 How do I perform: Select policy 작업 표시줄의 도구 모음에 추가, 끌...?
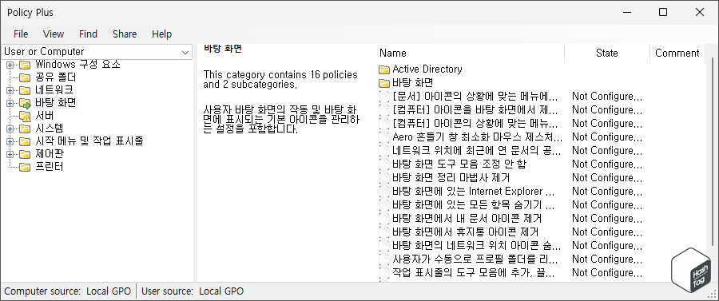pos(474,272)
